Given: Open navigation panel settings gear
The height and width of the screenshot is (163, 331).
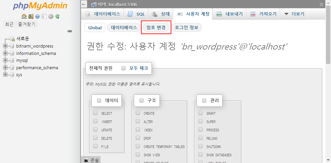Looking at the screenshot, I should (x=51, y=16).
